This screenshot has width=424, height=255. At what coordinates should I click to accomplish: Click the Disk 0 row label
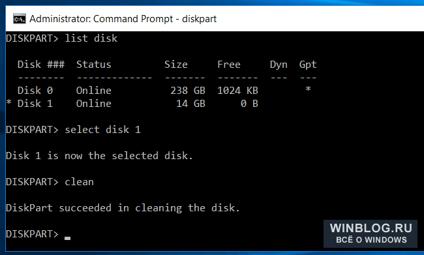tap(35, 90)
